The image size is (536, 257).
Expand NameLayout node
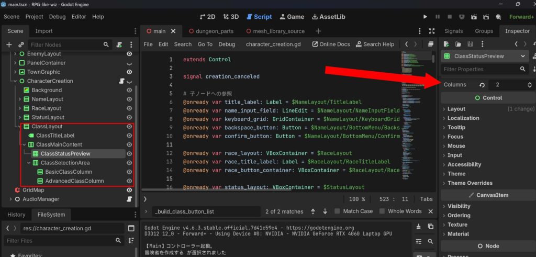tap(20, 99)
